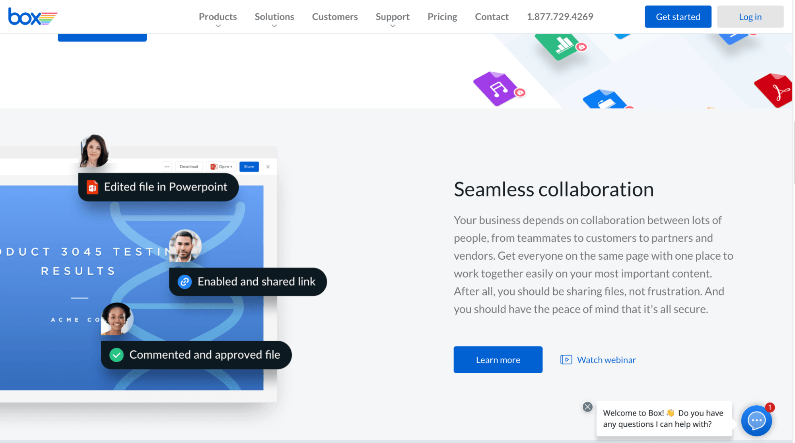Expand the Products dropdown menu
Viewport: 795px width, 443px height.
[218, 16]
